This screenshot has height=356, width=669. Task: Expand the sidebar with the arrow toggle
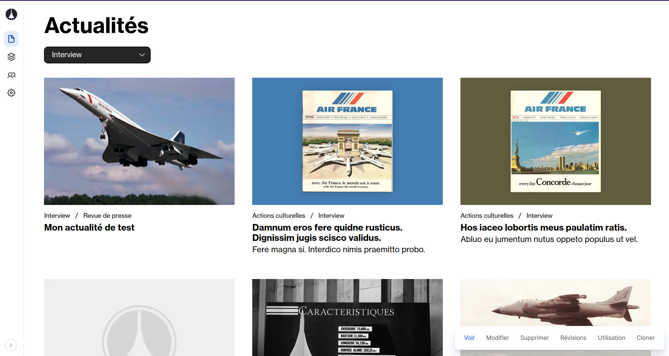pos(11,345)
